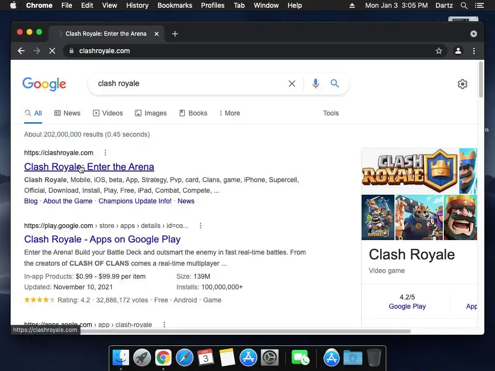Open the Trash in the Dock
The height and width of the screenshot is (371, 495).
point(374,358)
